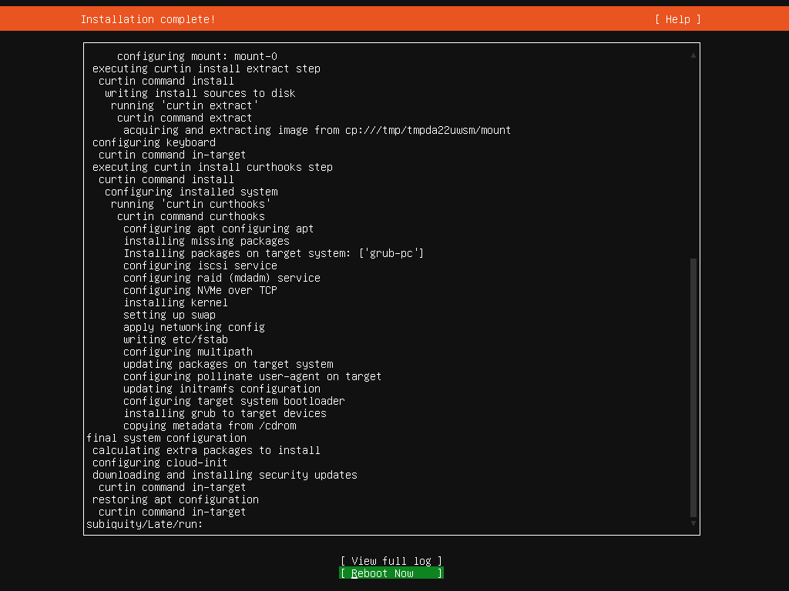Screen dimensions: 789x591
Task: Click the 'installing kernel' log entry
Action: click(x=176, y=302)
